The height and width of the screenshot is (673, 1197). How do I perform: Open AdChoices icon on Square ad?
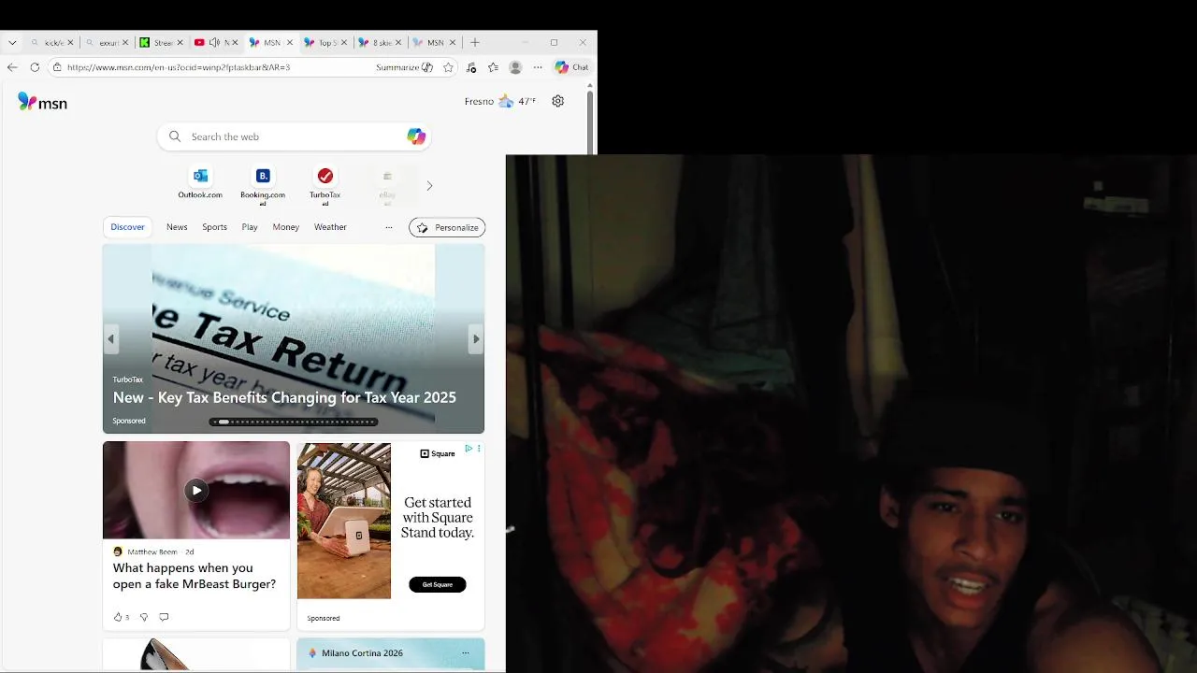[469, 449]
